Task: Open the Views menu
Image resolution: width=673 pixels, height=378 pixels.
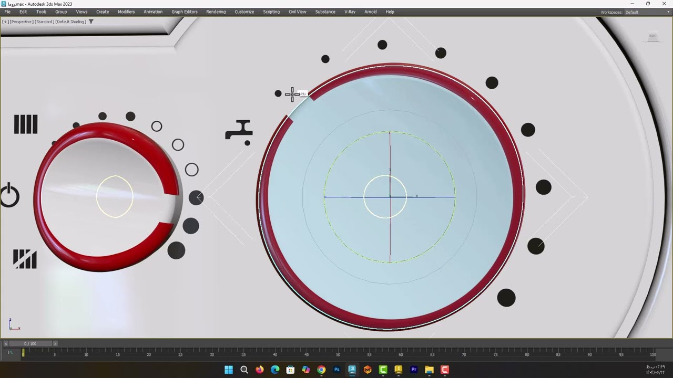Action: 81,12
